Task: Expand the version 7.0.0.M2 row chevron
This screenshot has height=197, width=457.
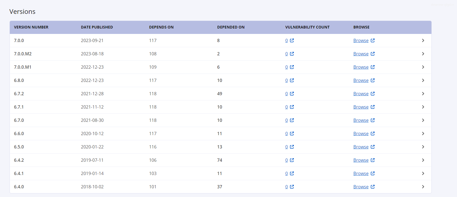Action: click(x=423, y=54)
